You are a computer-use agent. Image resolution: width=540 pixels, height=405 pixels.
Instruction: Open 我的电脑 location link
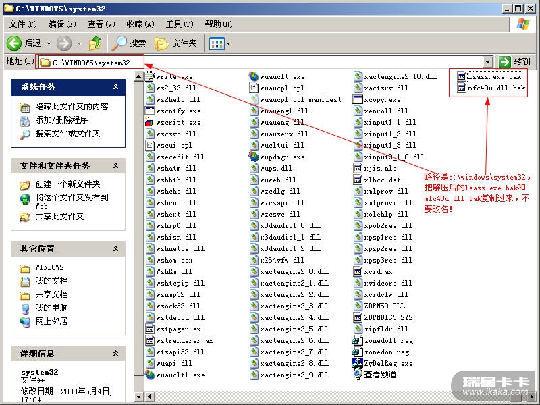point(51,308)
